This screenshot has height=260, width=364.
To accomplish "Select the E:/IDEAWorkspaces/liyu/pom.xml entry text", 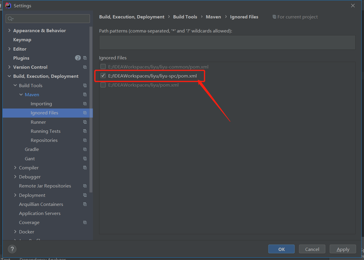I will [143, 85].
